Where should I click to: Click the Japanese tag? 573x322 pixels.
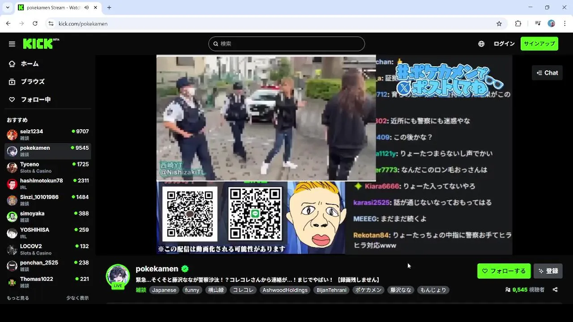click(x=164, y=290)
